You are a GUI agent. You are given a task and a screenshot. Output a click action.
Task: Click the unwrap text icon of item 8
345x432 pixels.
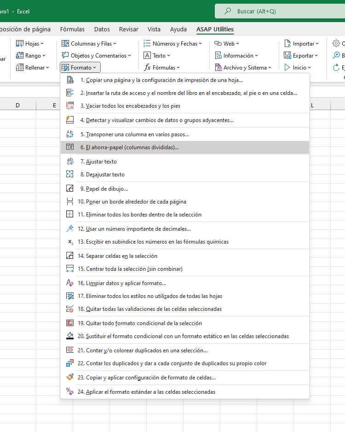click(x=70, y=175)
